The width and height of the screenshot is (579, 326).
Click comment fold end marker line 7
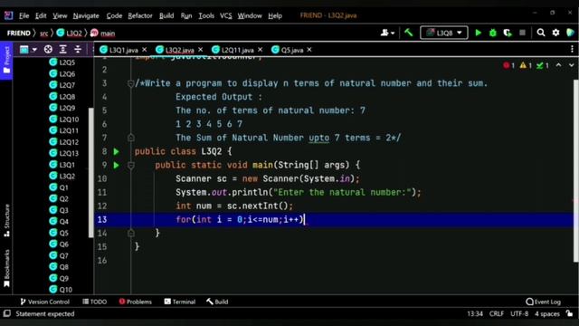130,138
